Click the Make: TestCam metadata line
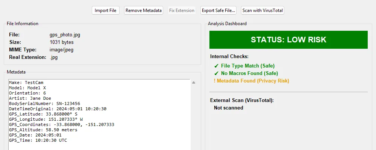This screenshot has height=150, width=376. click(26, 82)
